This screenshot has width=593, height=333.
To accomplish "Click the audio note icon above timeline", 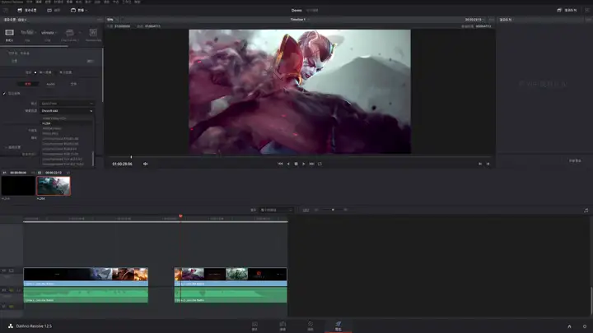I will pos(586,210).
